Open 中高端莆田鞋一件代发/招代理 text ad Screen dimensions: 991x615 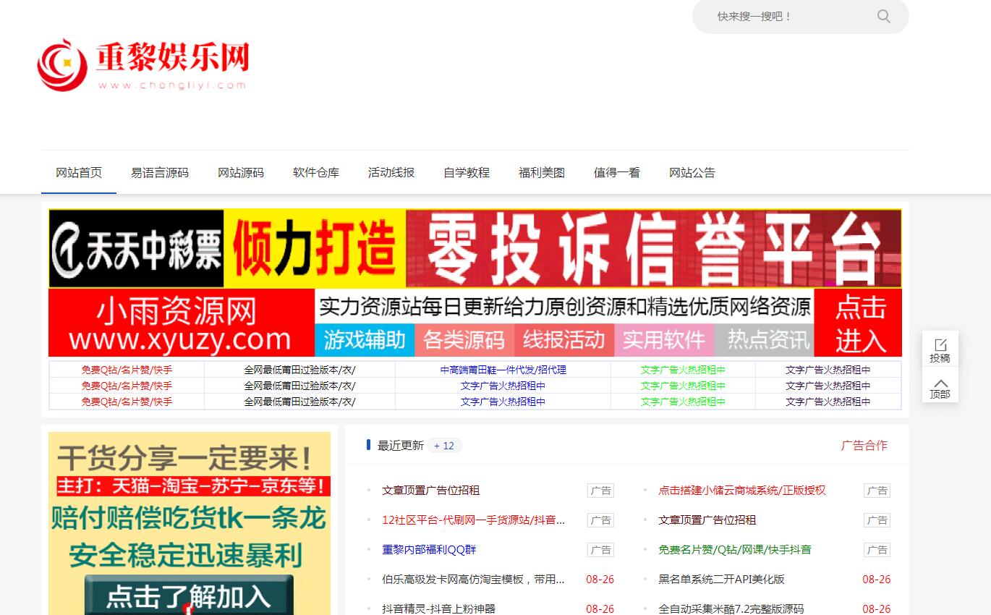click(x=503, y=370)
